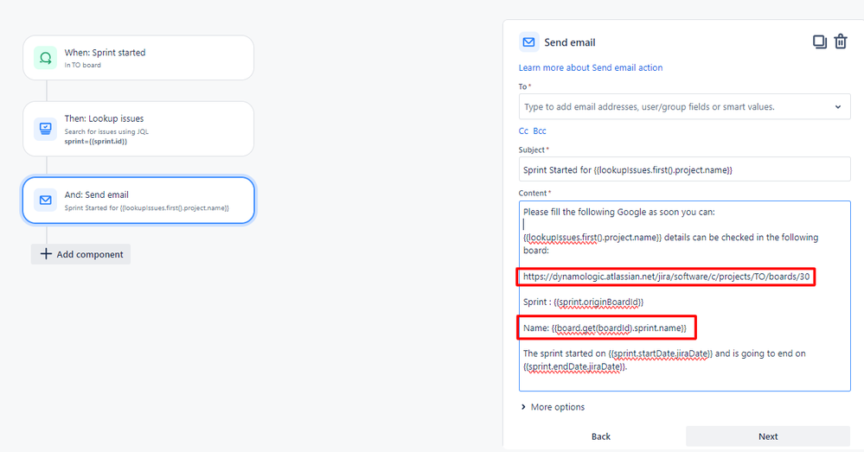864x452 pixels.
Task: Click the Send email envelope icon in rule chain
Action: [x=45, y=200]
